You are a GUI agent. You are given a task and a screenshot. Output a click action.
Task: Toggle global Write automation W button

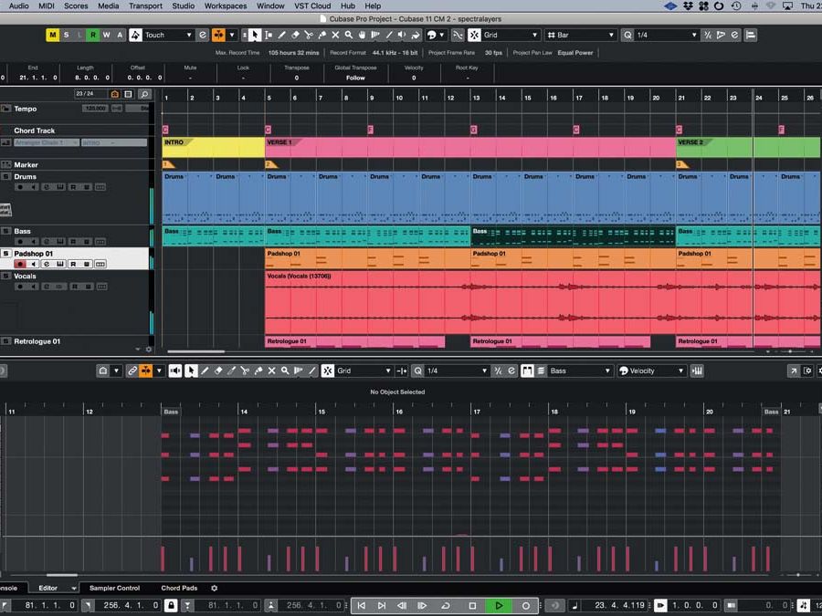click(107, 35)
